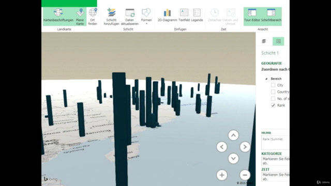
Task: Zoom in with plus button
Action: click(x=222, y=175)
